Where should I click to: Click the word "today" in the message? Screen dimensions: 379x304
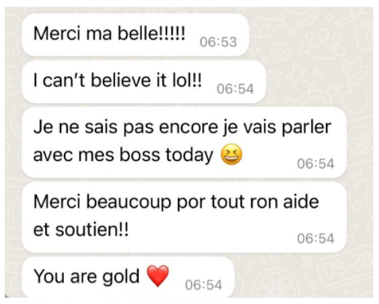[x=189, y=155]
